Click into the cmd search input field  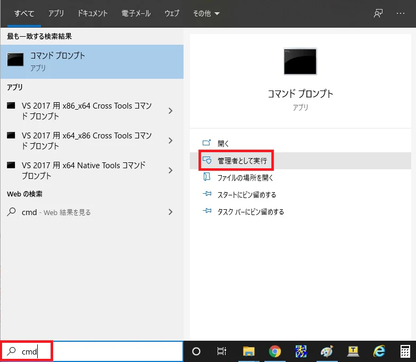tap(92, 351)
